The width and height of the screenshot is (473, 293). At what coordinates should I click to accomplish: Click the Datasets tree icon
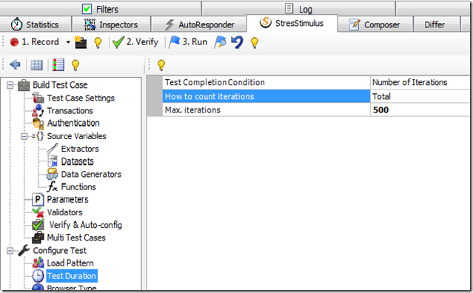(53, 161)
